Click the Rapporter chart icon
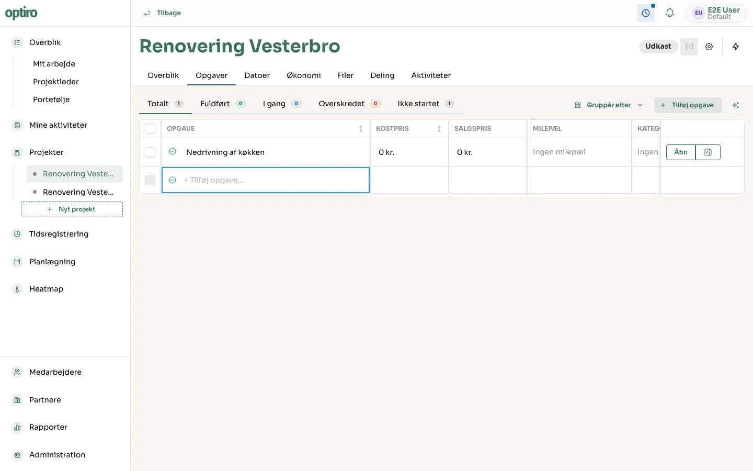Screen dimensions: 753x471 [17, 427]
